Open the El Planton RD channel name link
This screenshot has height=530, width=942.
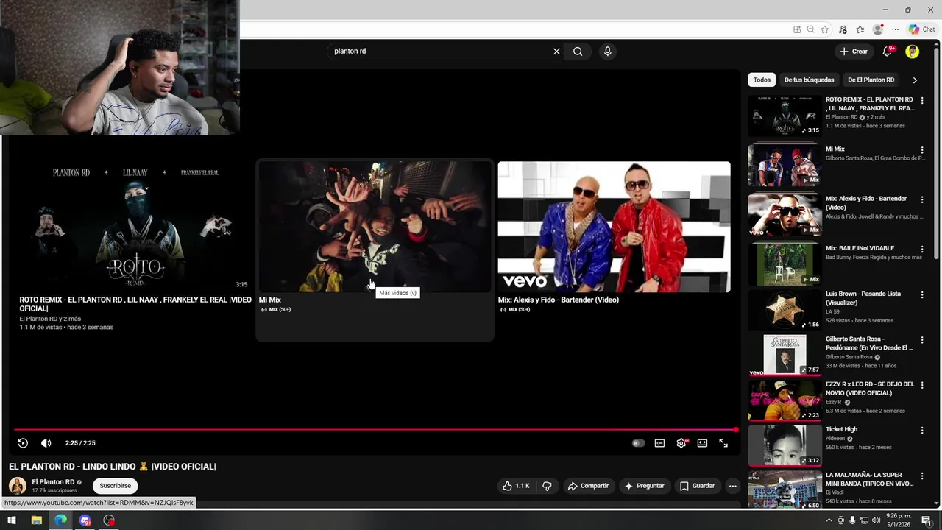53,482
